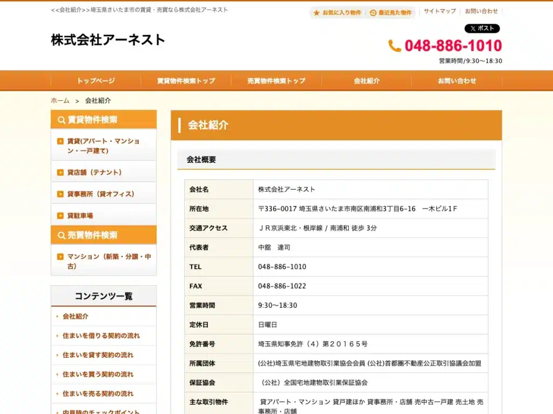Click the representative name 中舘 達司
This screenshot has width=553, height=414.
(x=274, y=247)
